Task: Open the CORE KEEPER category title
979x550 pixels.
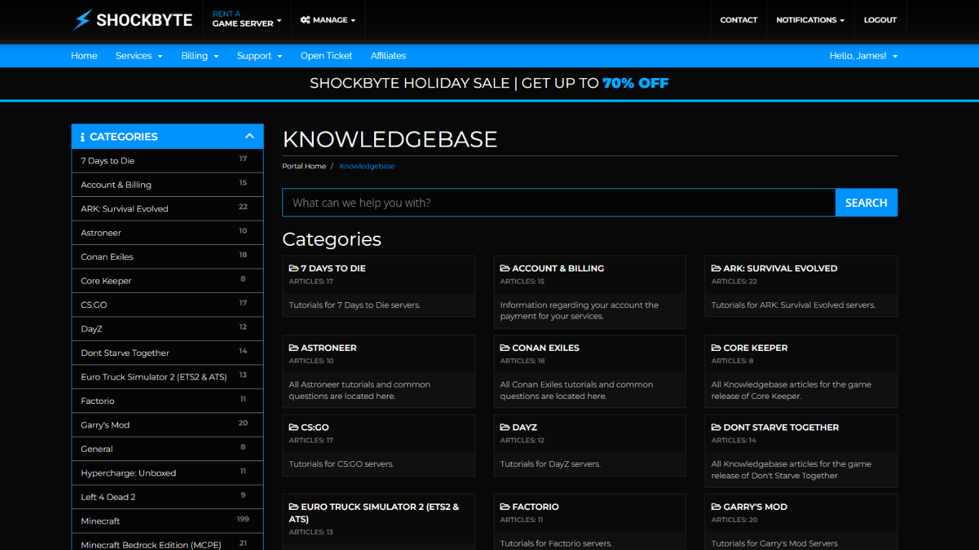Action: (755, 348)
